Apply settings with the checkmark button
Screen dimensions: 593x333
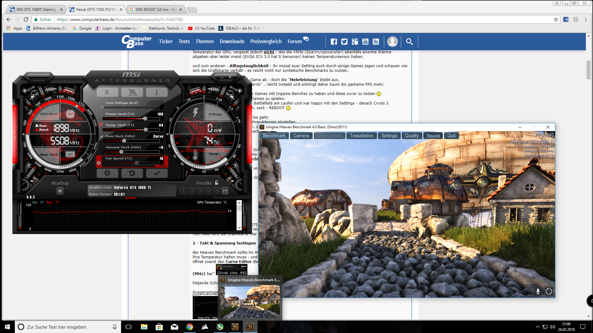tap(157, 173)
